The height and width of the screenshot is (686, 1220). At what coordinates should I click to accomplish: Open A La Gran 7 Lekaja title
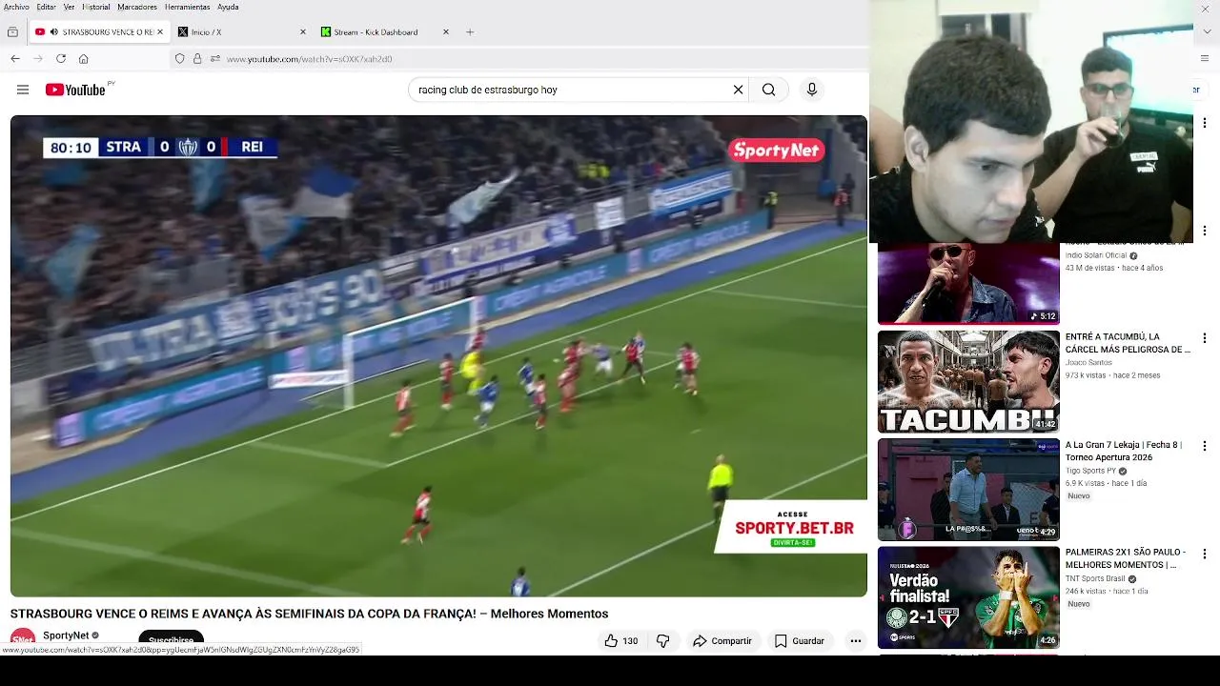(x=1124, y=451)
